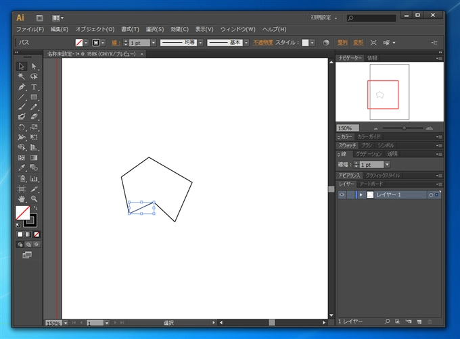Switch to the グラデーション panel tab
The width and height of the screenshot is (460, 339).
369,154
